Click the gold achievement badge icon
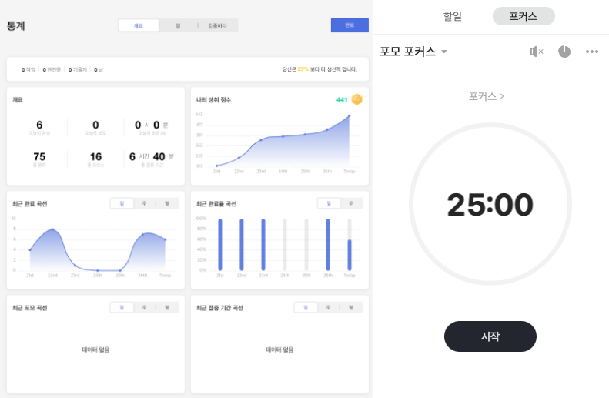The width and height of the screenshot is (609, 398). tap(356, 99)
